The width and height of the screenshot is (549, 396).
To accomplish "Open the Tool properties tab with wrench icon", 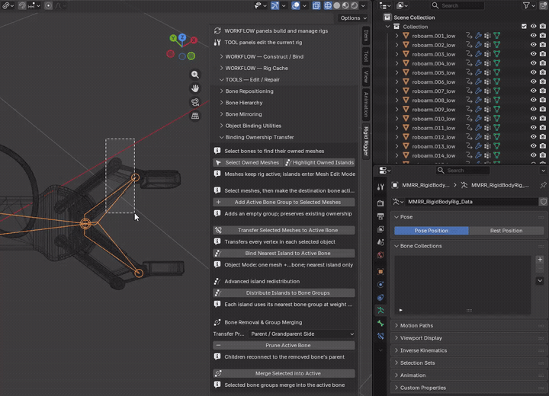I will [x=380, y=187].
